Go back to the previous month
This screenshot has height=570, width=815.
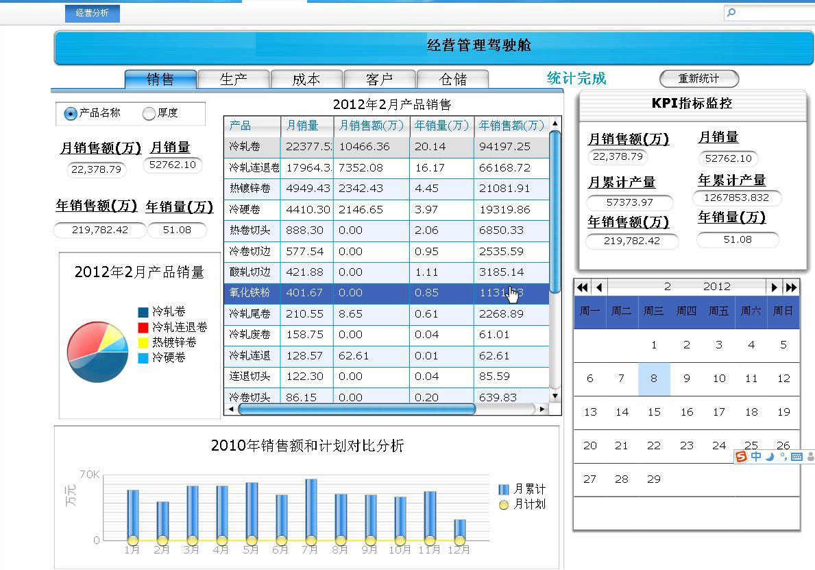tap(599, 287)
